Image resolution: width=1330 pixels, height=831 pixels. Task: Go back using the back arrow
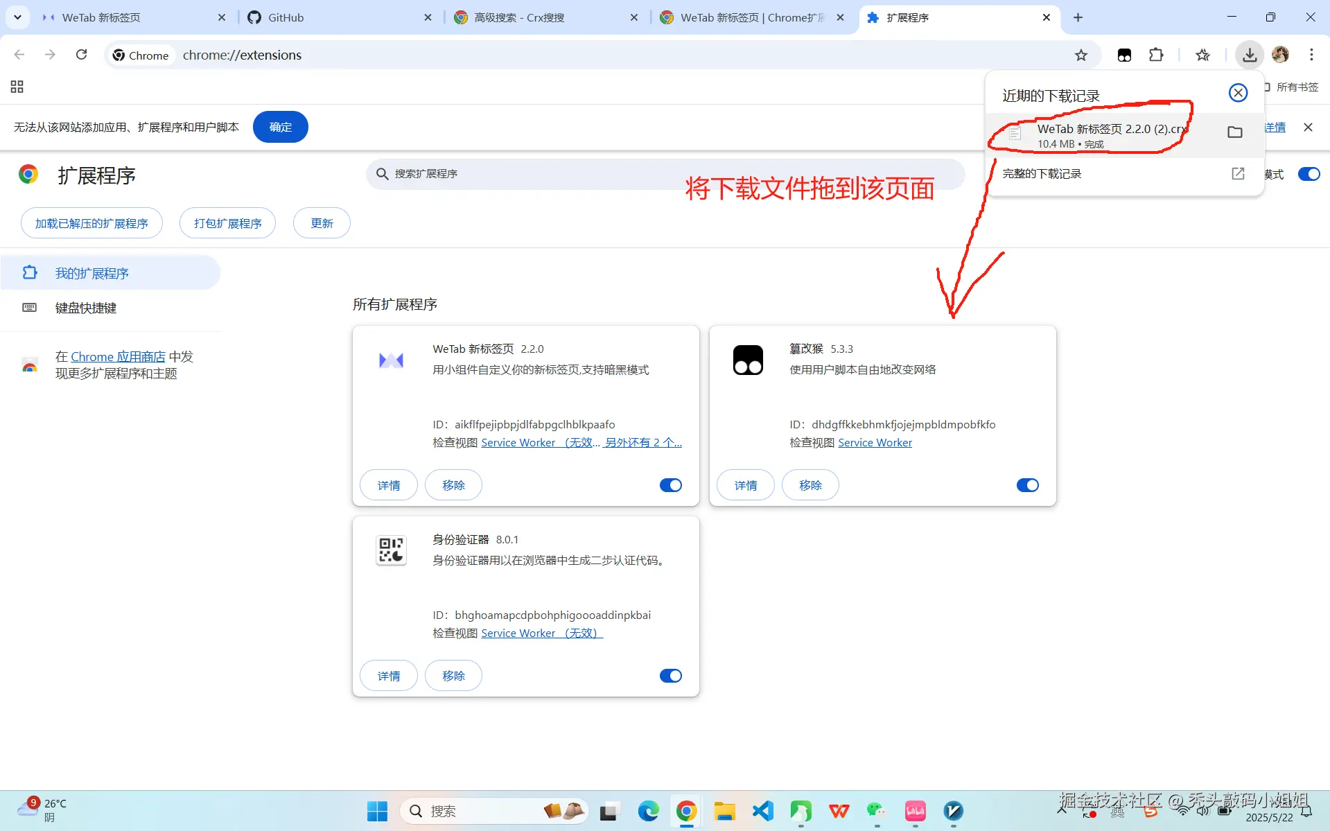19,55
